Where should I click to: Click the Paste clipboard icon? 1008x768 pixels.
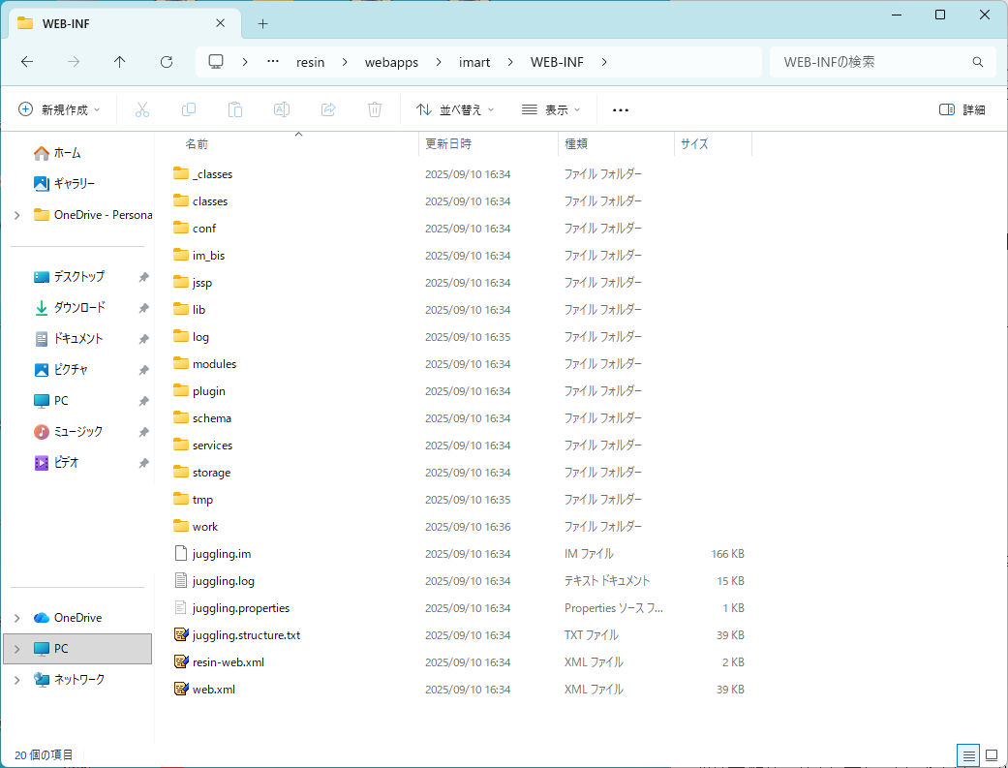(235, 109)
